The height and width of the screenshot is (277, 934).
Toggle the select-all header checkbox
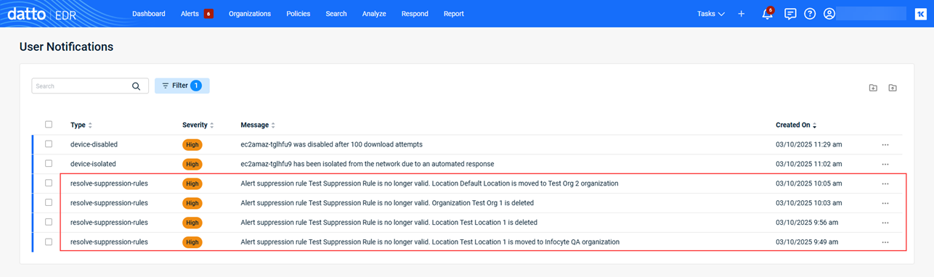click(49, 125)
